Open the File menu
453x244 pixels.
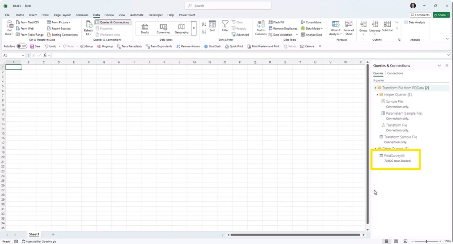click(x=7, y=15)
